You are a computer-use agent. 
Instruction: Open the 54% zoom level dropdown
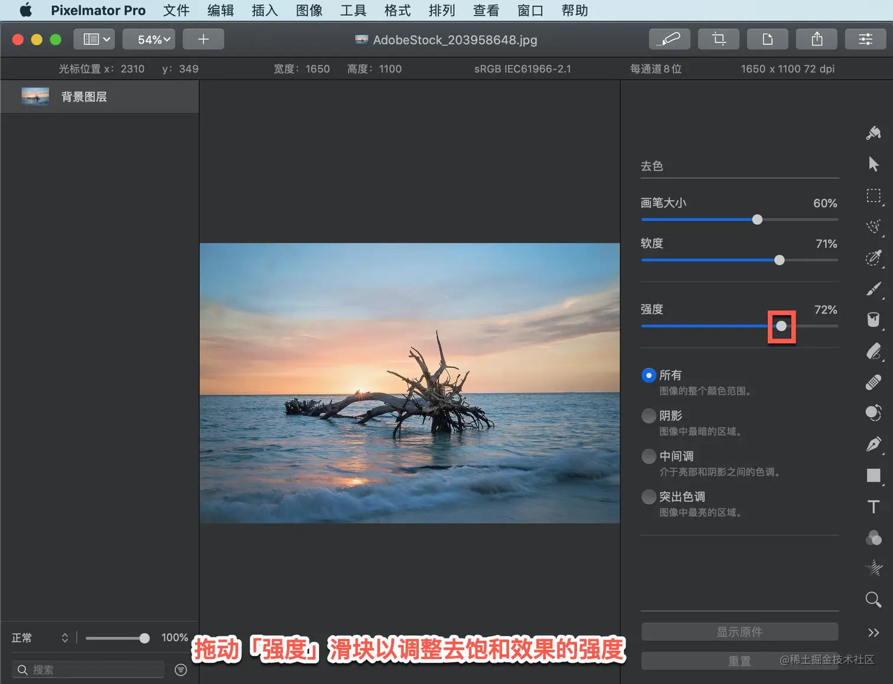pos(149,39)
